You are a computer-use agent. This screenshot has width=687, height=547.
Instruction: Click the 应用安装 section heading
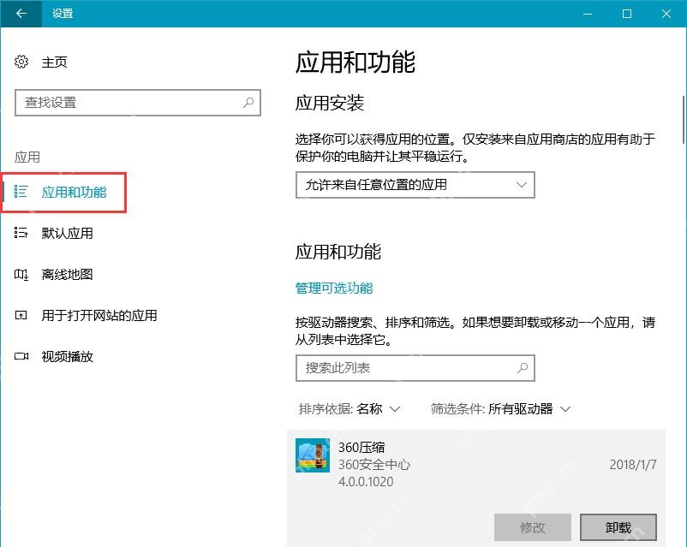point(330,103)
